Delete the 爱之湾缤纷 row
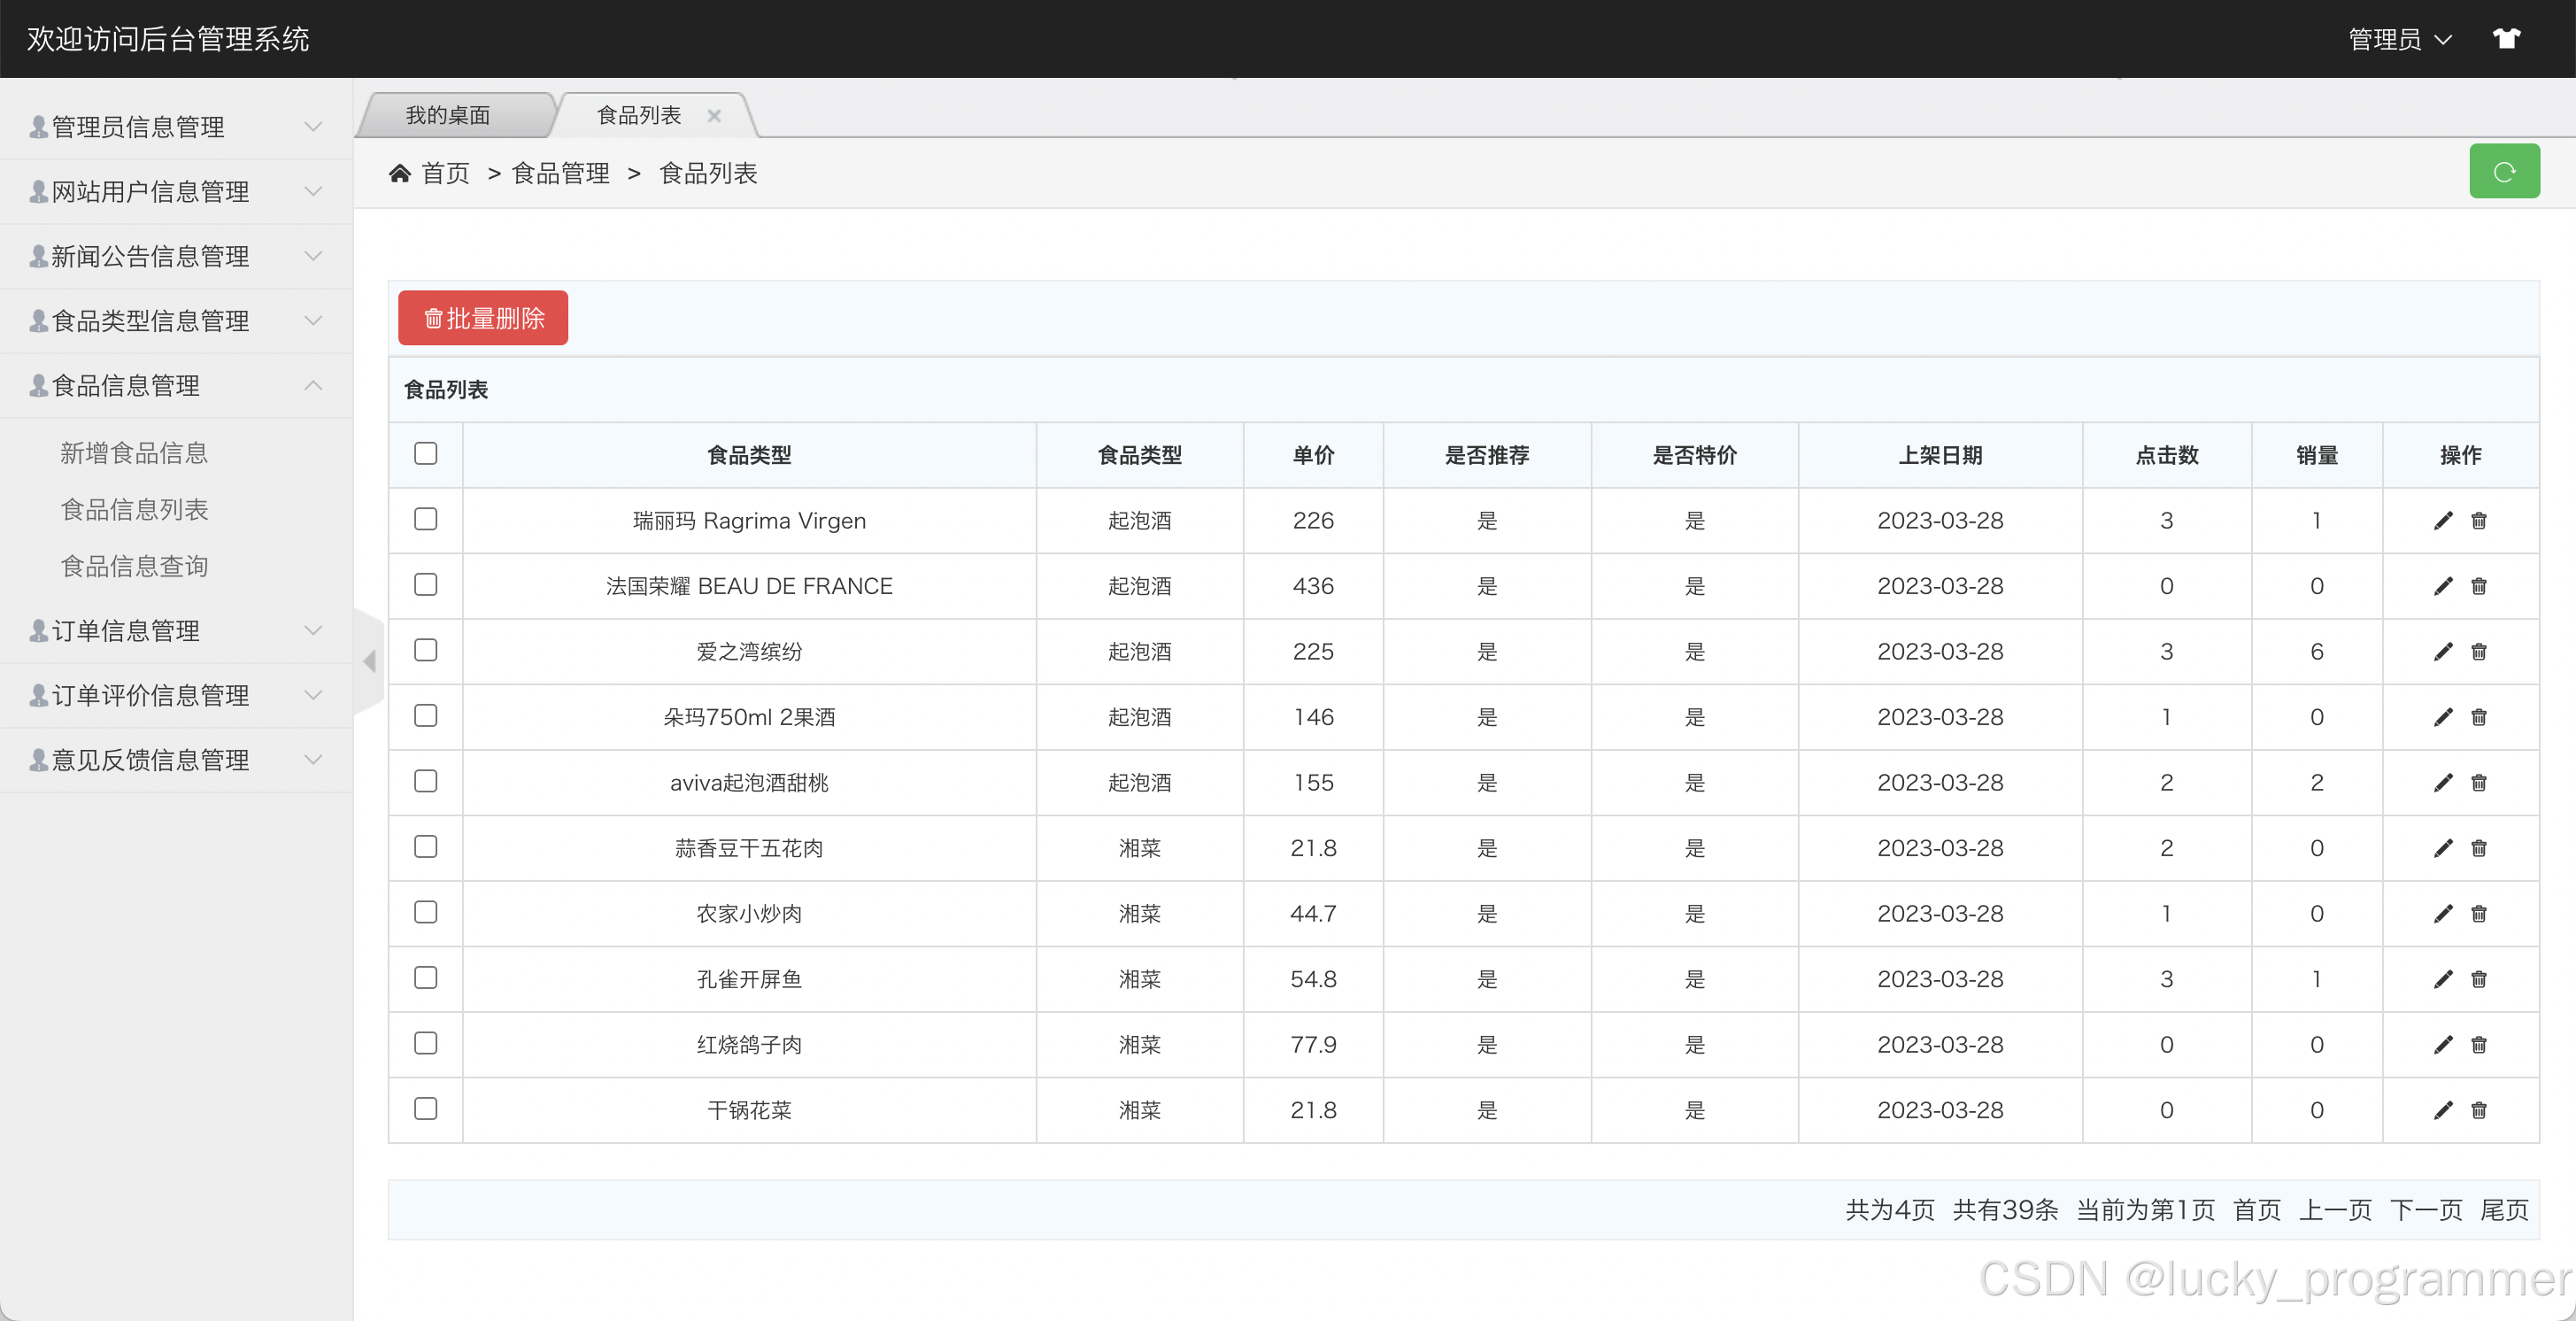 (x=2478, y=651)
